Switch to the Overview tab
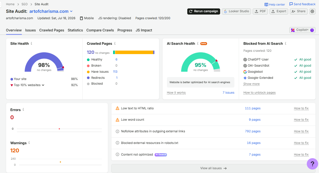The height and width of the screenshot is (173, 319). pos(14,30)
